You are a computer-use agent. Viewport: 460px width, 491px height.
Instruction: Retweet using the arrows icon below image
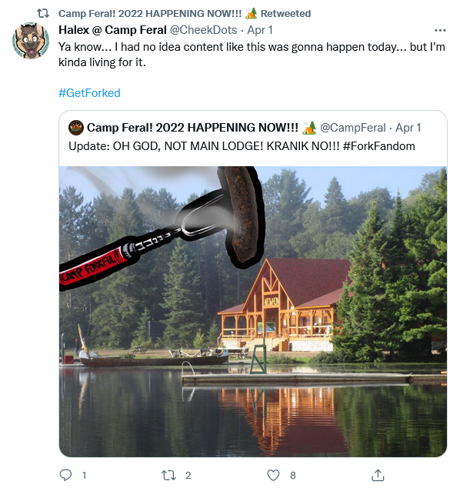click(168, 476)
